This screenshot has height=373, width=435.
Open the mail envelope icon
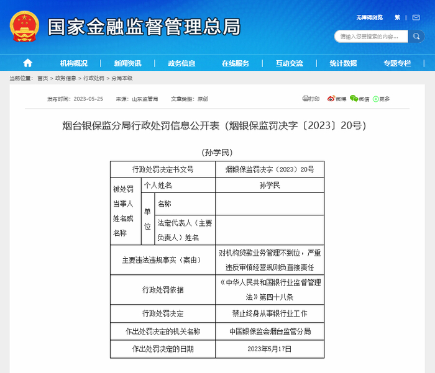416,17
